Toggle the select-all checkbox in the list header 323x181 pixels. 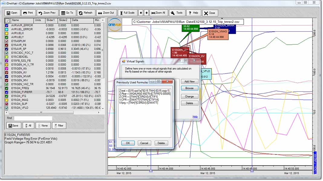(7, 21)
